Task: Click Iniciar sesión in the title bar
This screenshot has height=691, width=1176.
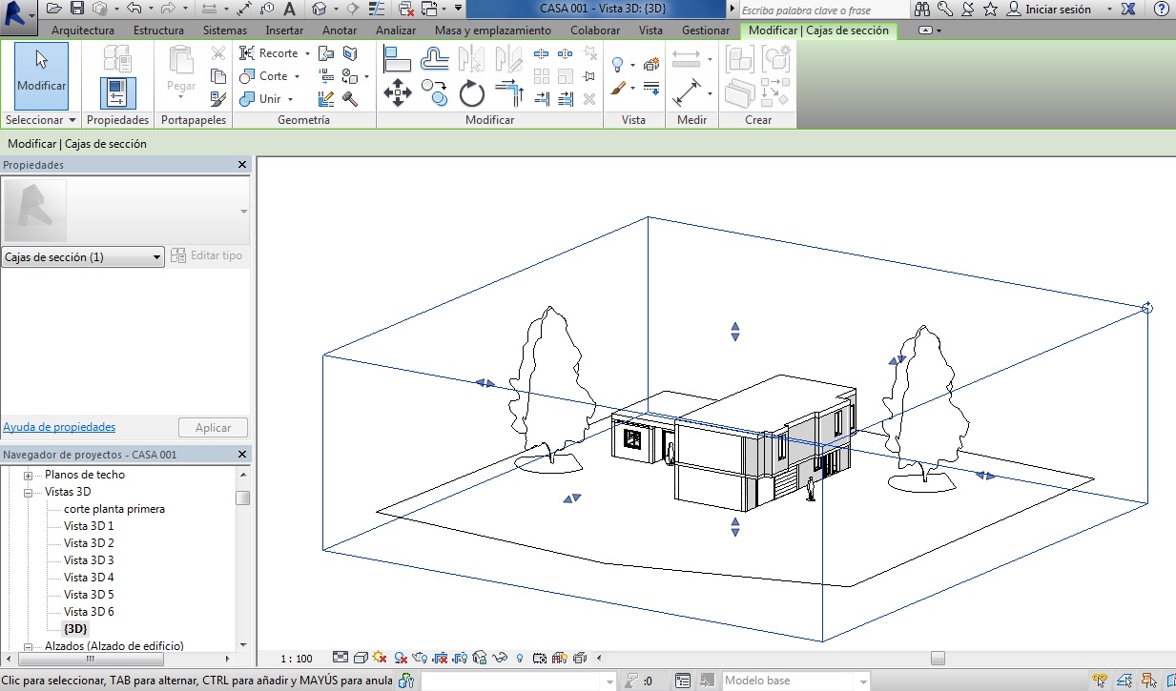Action: [1057, 10]
